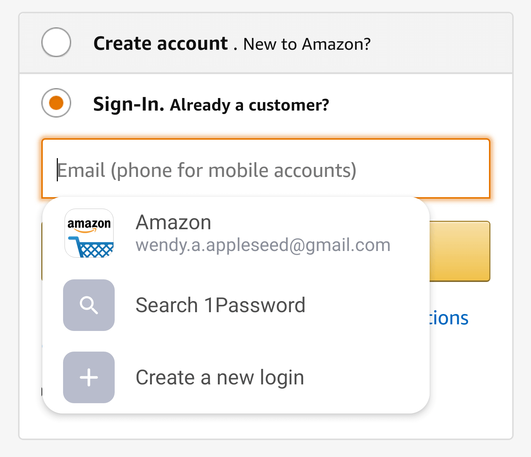Click the Create a new login label text
This screenshot has width=531, height=457.
[x=220, y=377]
